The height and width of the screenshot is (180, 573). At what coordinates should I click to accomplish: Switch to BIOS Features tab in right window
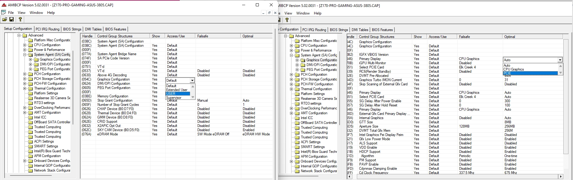[382, 30]
